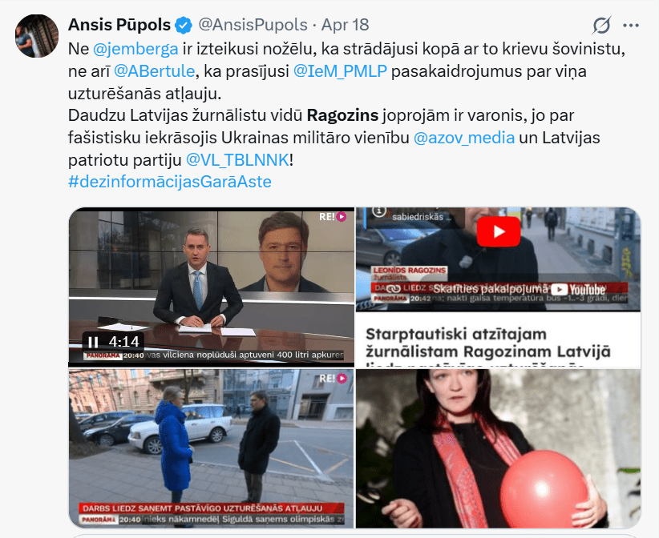Open Ansis Pūpols profile avatar
The width and height of the screenshot is (659, 538).
coord(37,36)
